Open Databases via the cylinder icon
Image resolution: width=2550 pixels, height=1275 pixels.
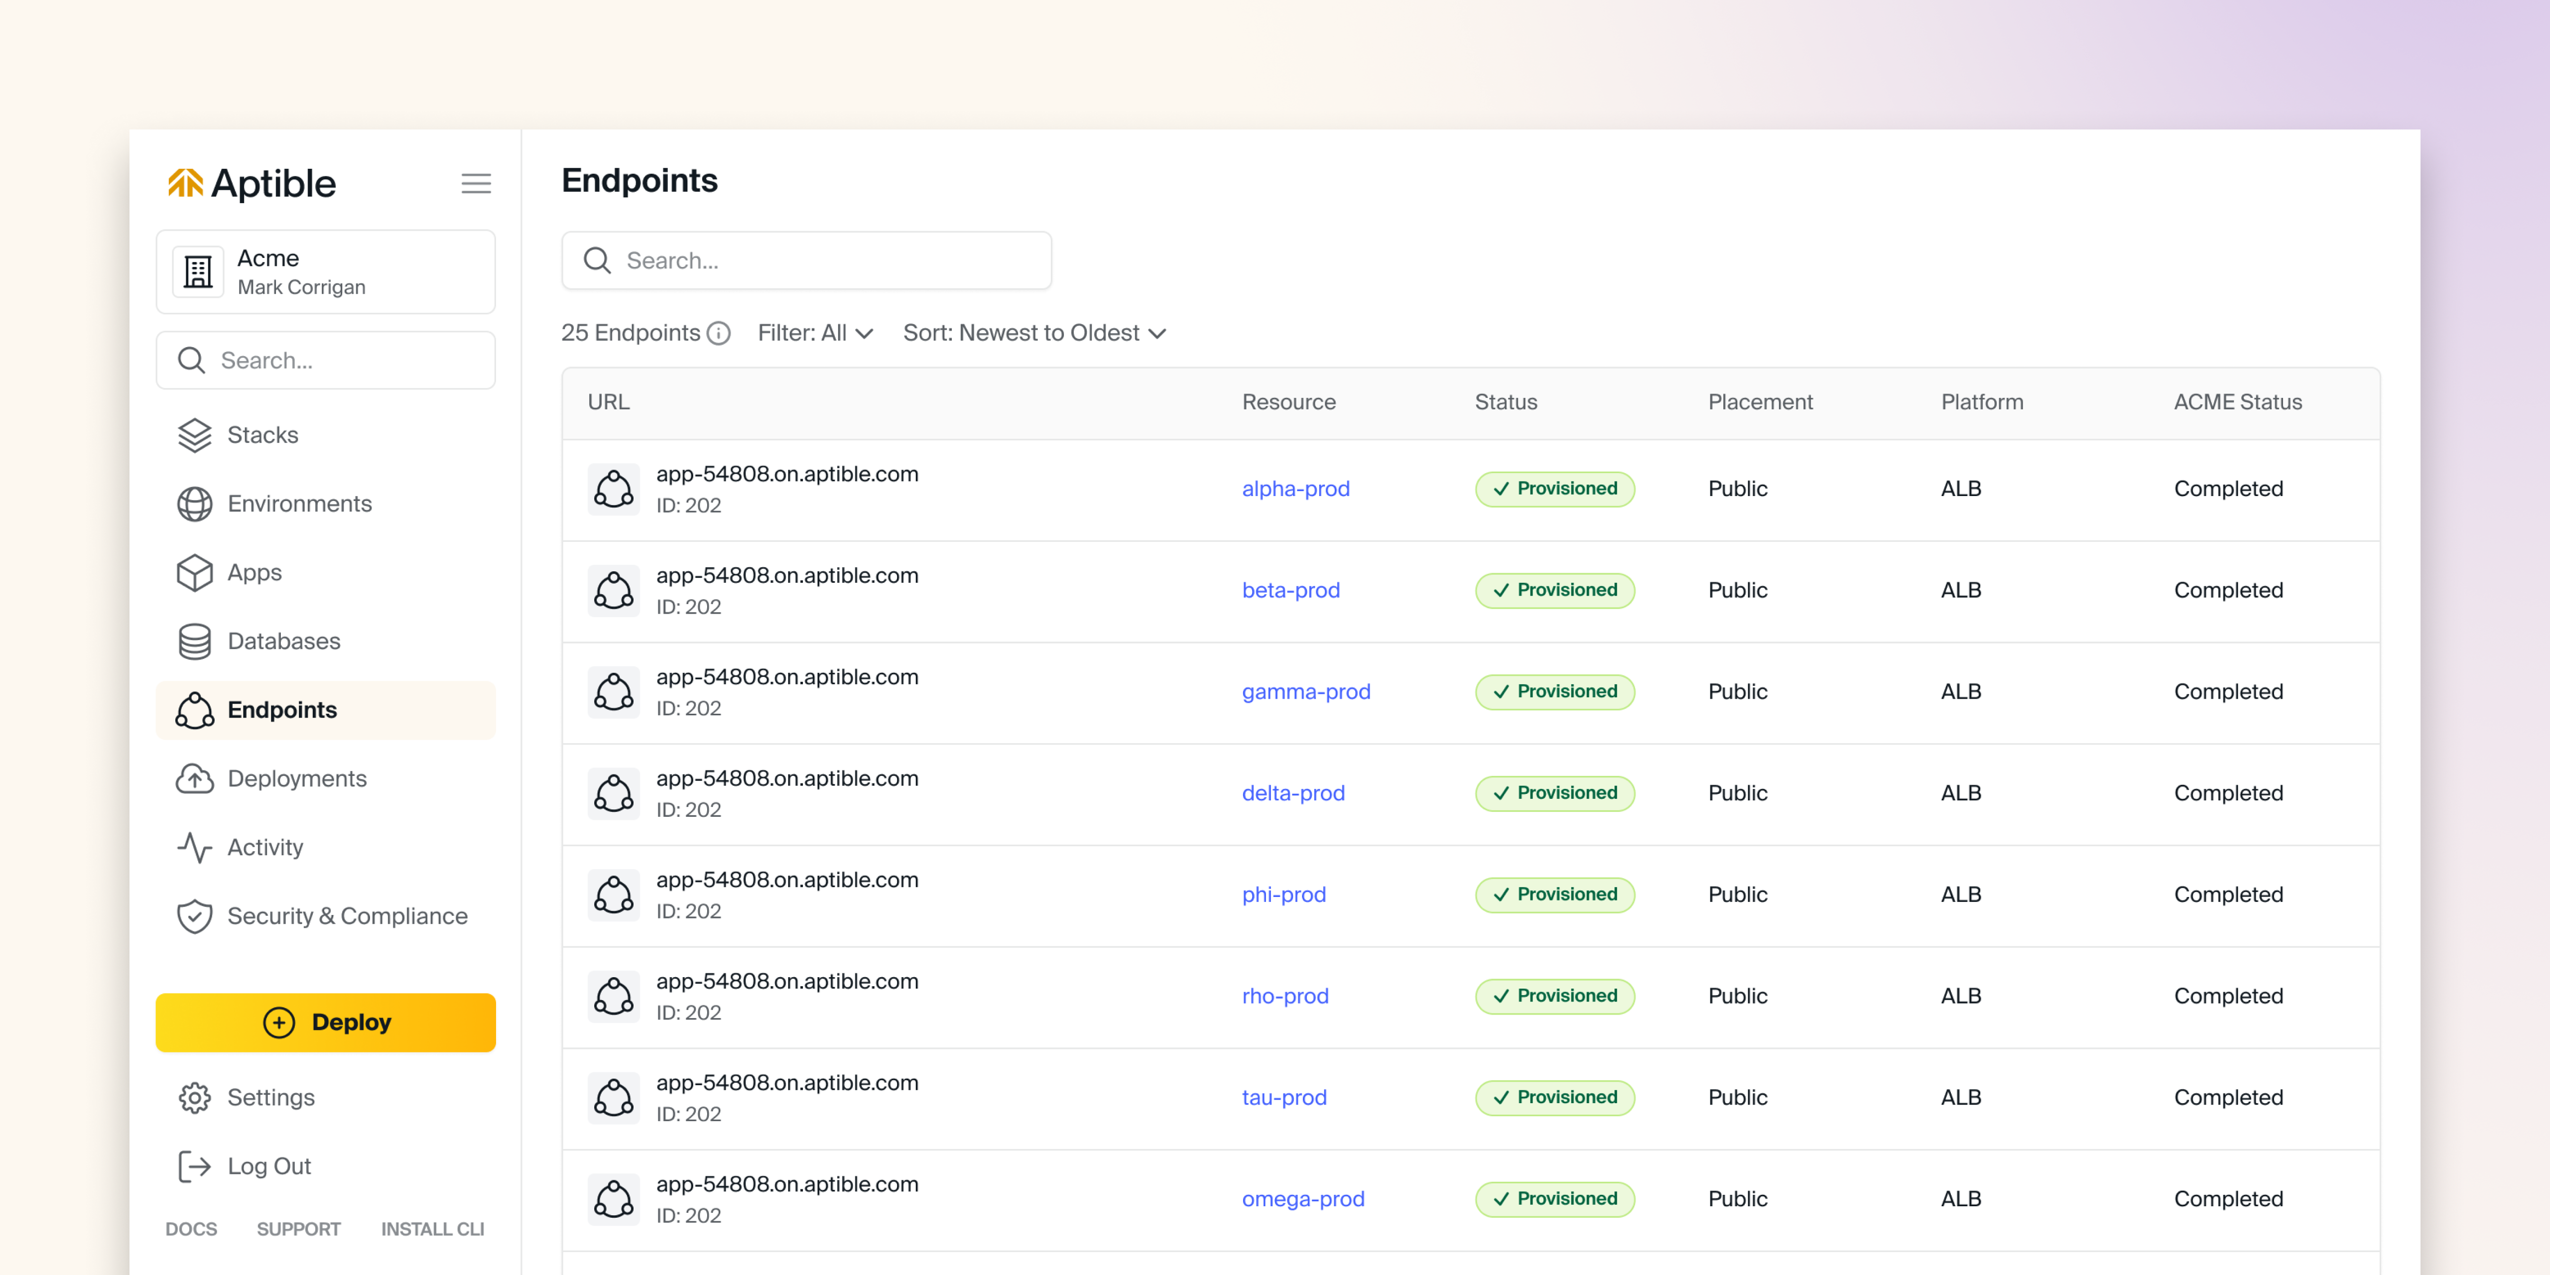[x=194, y=641]
